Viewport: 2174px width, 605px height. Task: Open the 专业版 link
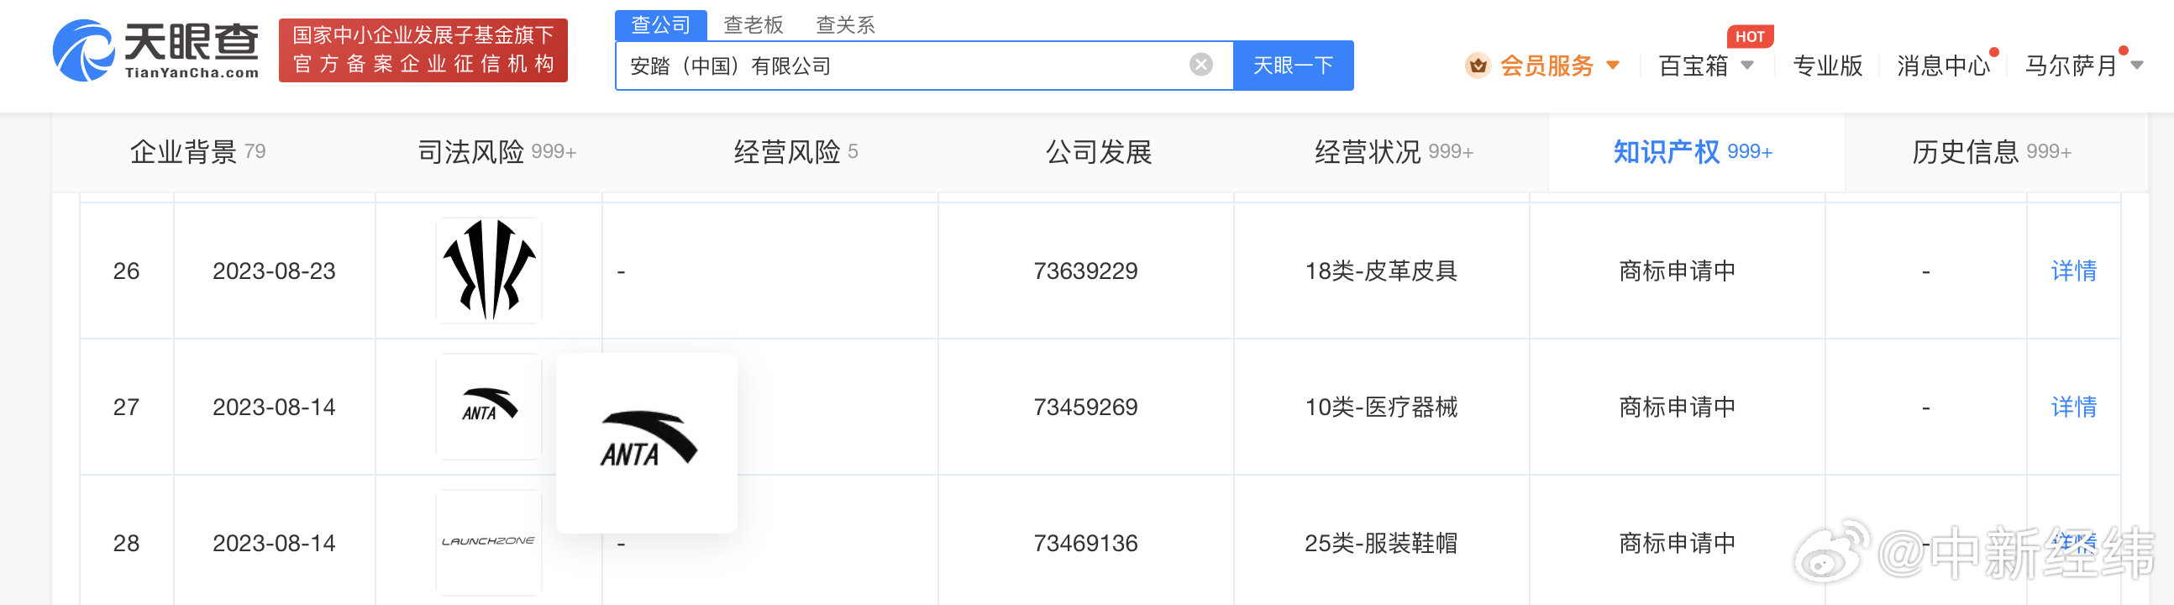[x=1827, y=66]
